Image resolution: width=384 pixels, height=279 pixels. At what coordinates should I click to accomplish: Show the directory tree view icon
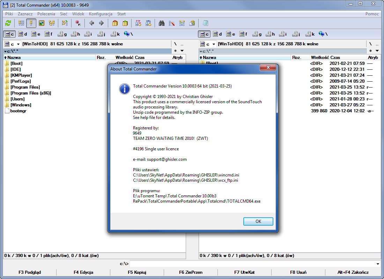coord(52,23)
